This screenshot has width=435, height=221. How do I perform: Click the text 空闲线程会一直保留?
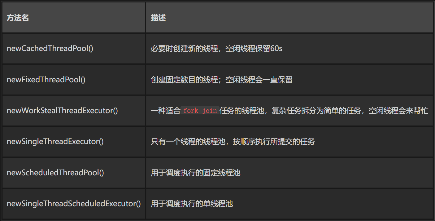coord(259,80)
